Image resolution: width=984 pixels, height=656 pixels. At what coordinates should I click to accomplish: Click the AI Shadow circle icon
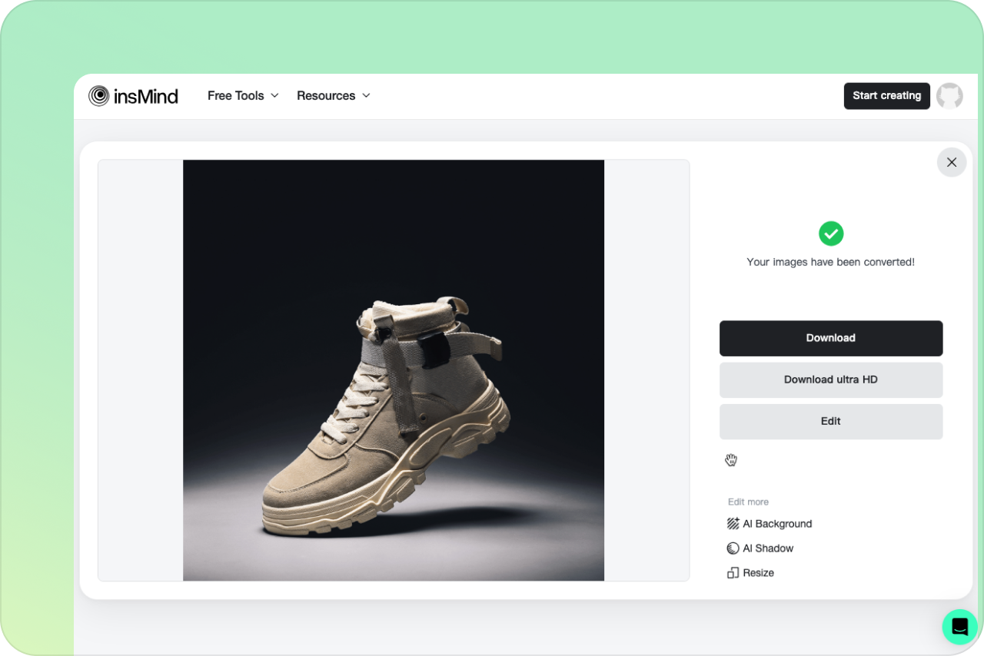point(733,548)
